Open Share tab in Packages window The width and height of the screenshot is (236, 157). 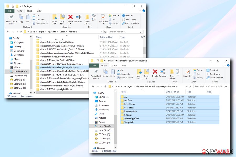[29, 11]
